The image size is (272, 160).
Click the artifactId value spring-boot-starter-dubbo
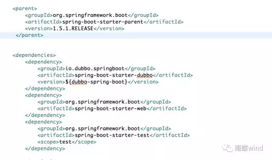tap(113, 75)
